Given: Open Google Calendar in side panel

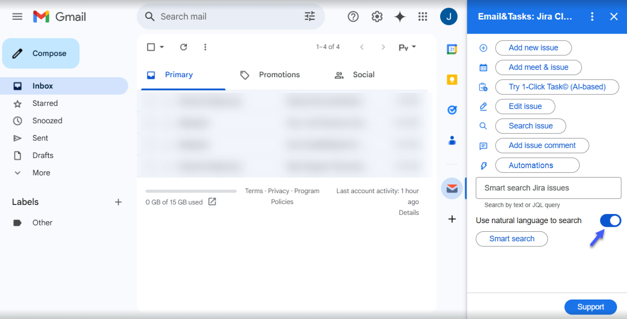Looking at the screenshot, I should click(x=451, y=50).
